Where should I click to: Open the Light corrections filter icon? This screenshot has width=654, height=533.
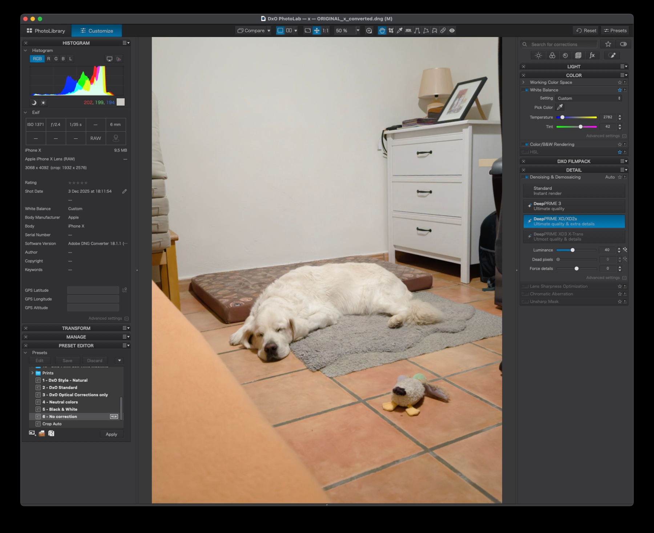[x=538, y=55]
